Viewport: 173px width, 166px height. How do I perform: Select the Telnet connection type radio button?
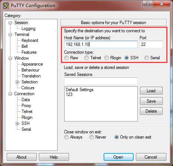coord(86,58)
